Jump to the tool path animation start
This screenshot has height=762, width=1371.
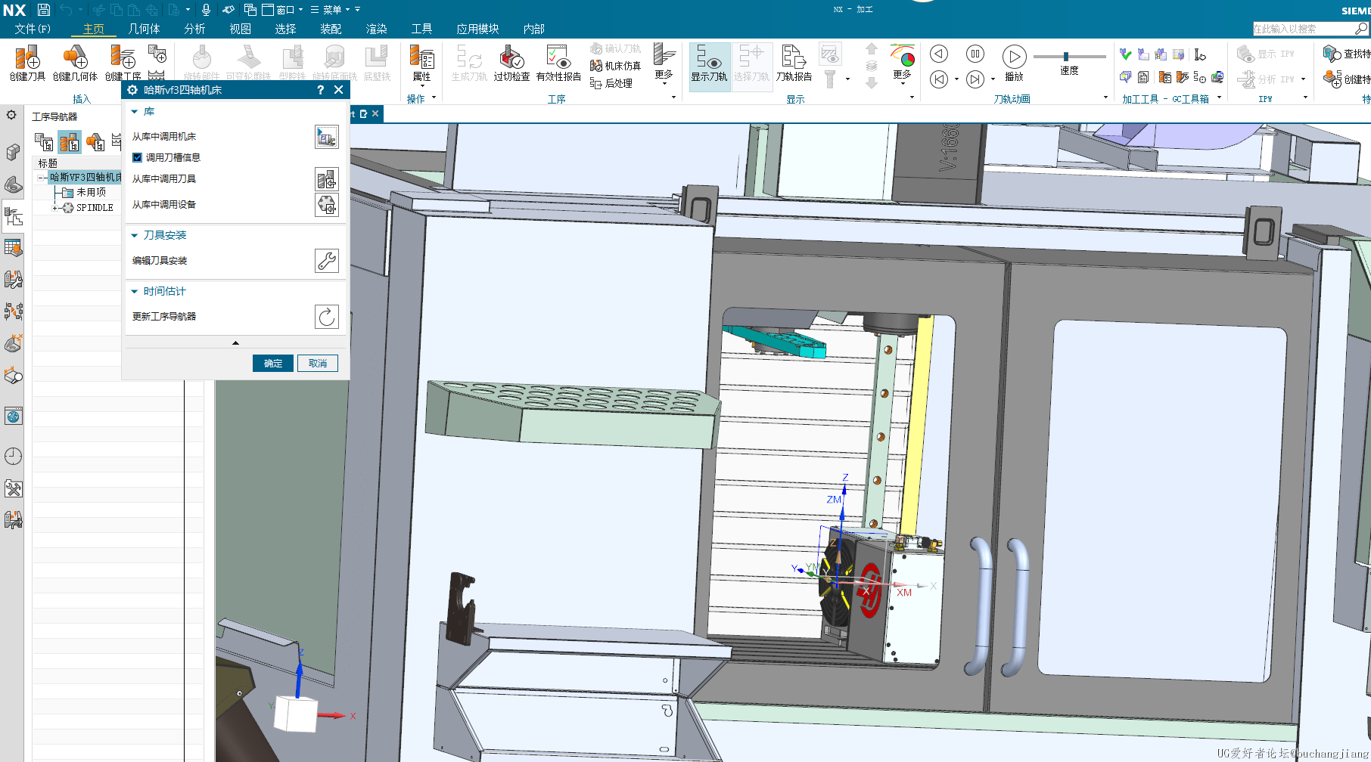tap(938, 79)
